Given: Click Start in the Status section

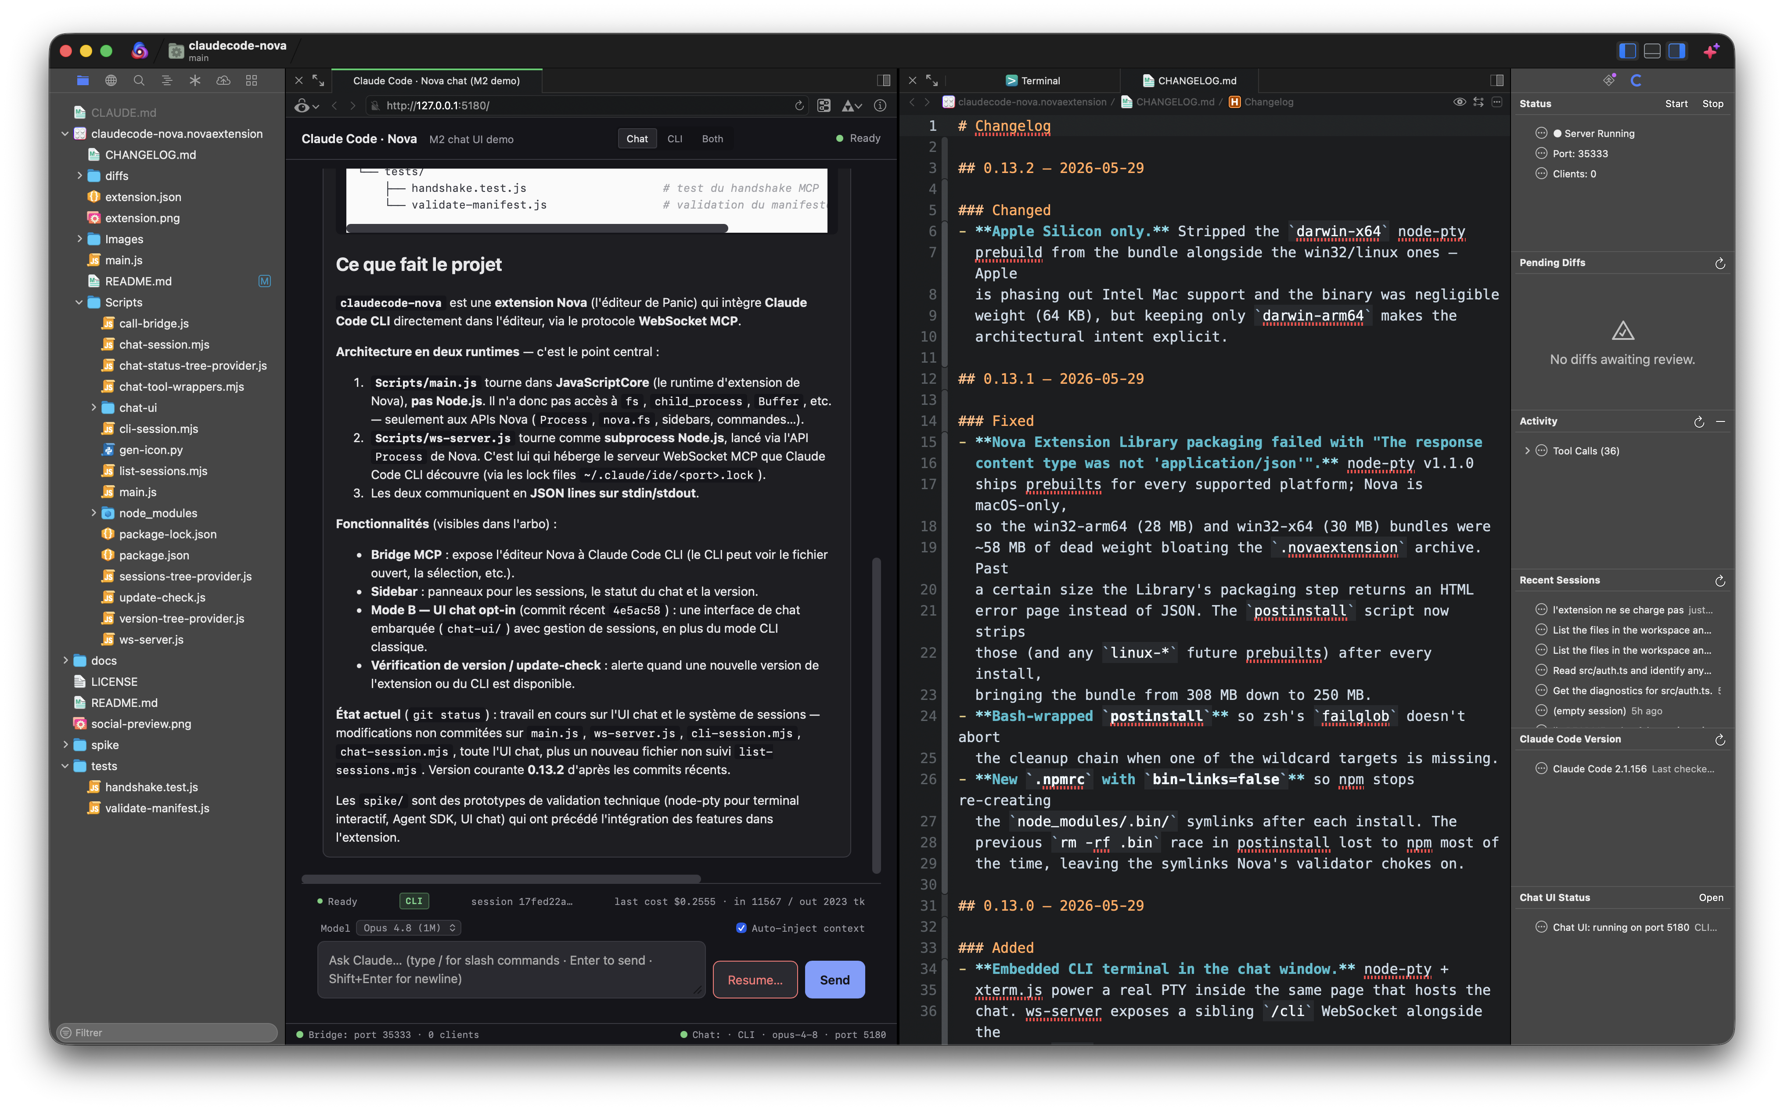Looking at the screenshot, I should tap(1676, 104).
